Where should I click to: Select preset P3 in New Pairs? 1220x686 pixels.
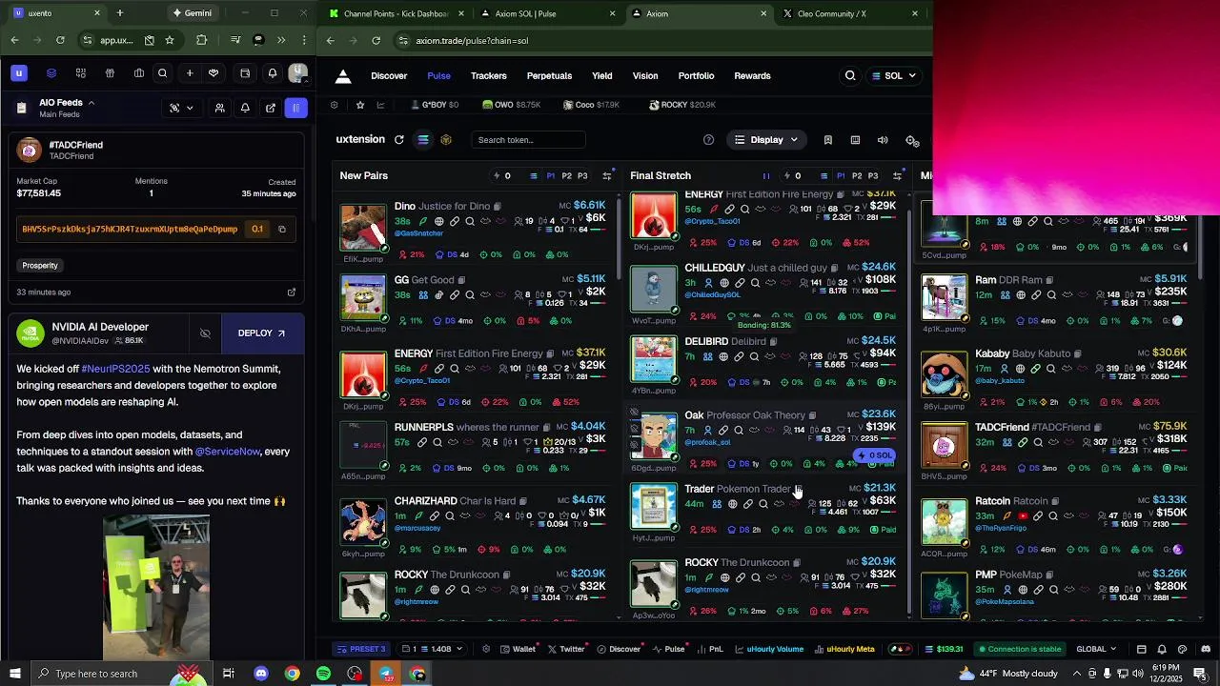[x=582, y=176]
